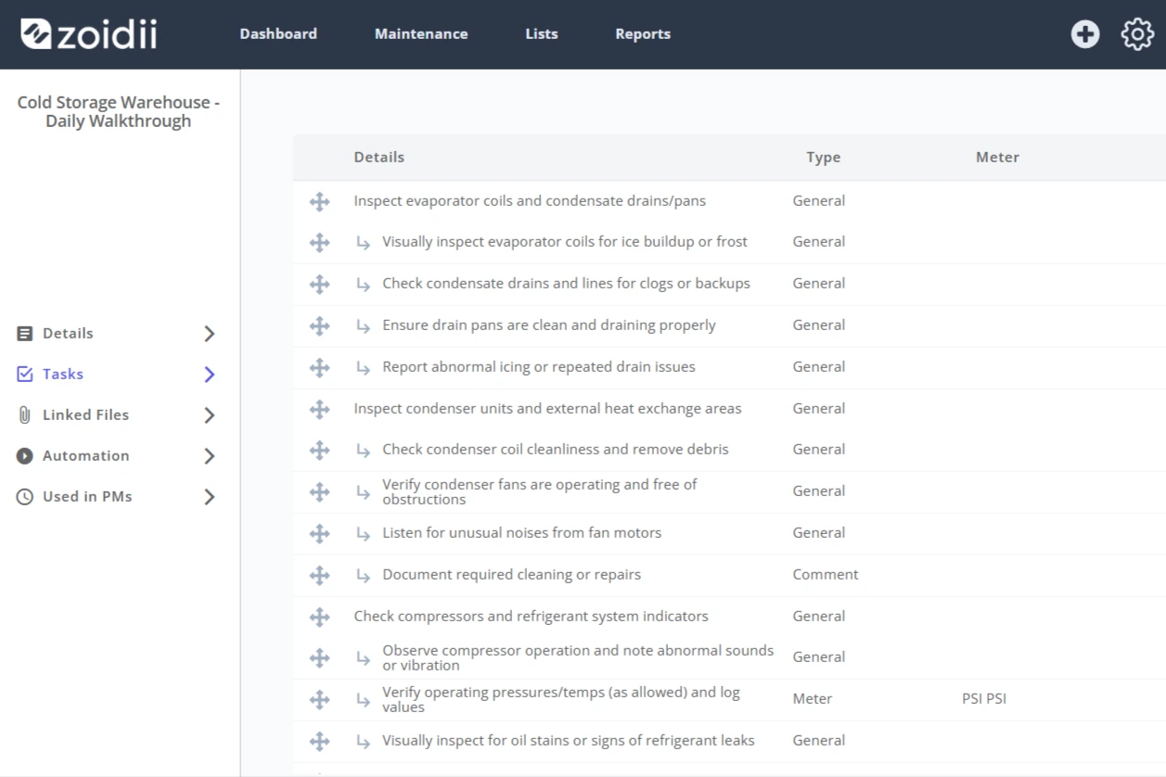Select task Inspect condenser units and external heat exchange
The width and height of the screenshot is (1166, 777).
click(547, 409)
